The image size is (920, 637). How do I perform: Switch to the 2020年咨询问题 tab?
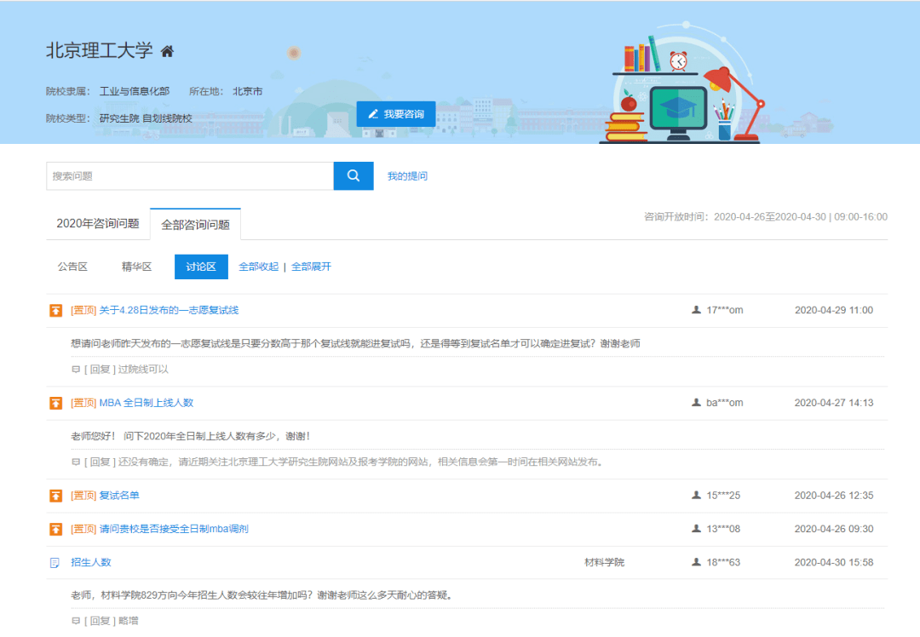click(98, 223)
